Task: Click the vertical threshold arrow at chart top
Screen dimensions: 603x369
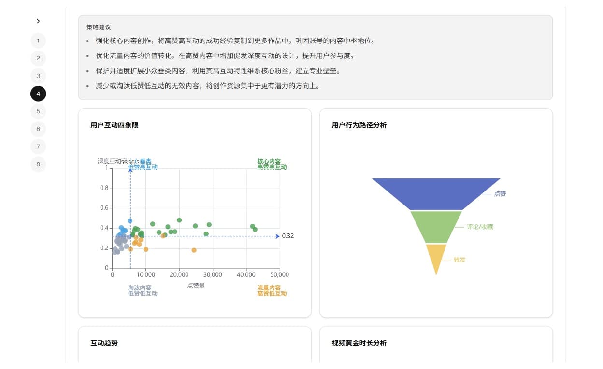Action: pyautogui.click(x=130, y=170)
